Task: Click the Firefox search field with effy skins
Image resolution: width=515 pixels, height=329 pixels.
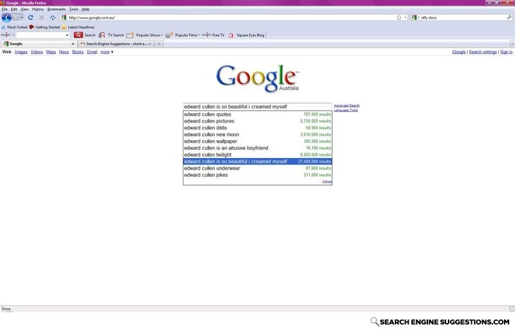Action: (463, 18)
